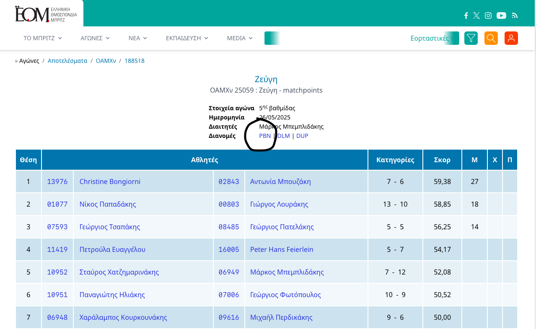Open Μιχαήλ Περδικάκης' profile
This screenshot has height=329, width=536.
pos(282,317)
